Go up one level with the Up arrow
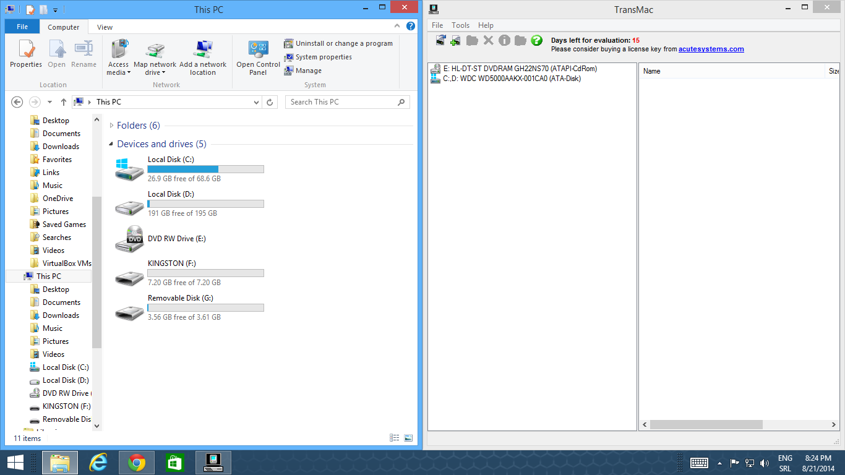 pos(63,102)
